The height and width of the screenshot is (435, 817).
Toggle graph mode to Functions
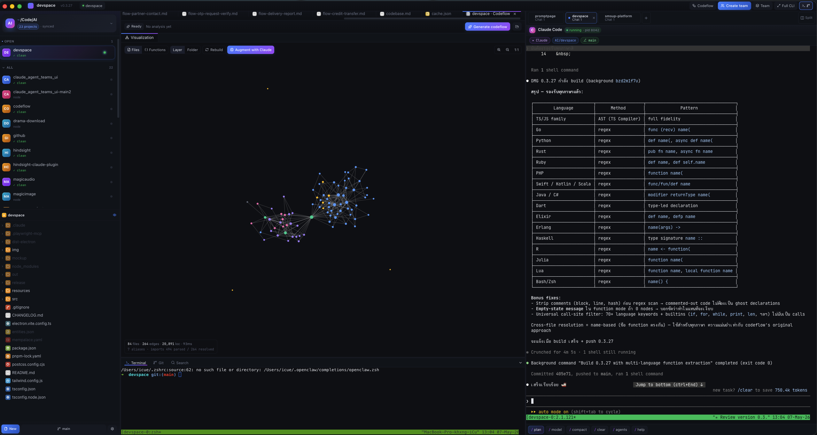coord(155,50)
